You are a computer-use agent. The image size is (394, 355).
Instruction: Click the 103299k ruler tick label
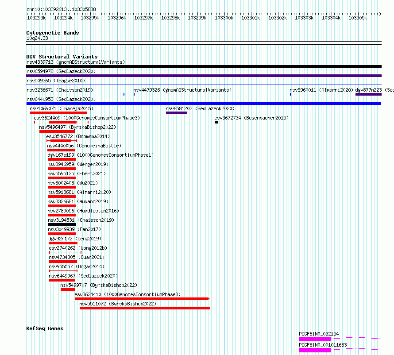(197, 18)
